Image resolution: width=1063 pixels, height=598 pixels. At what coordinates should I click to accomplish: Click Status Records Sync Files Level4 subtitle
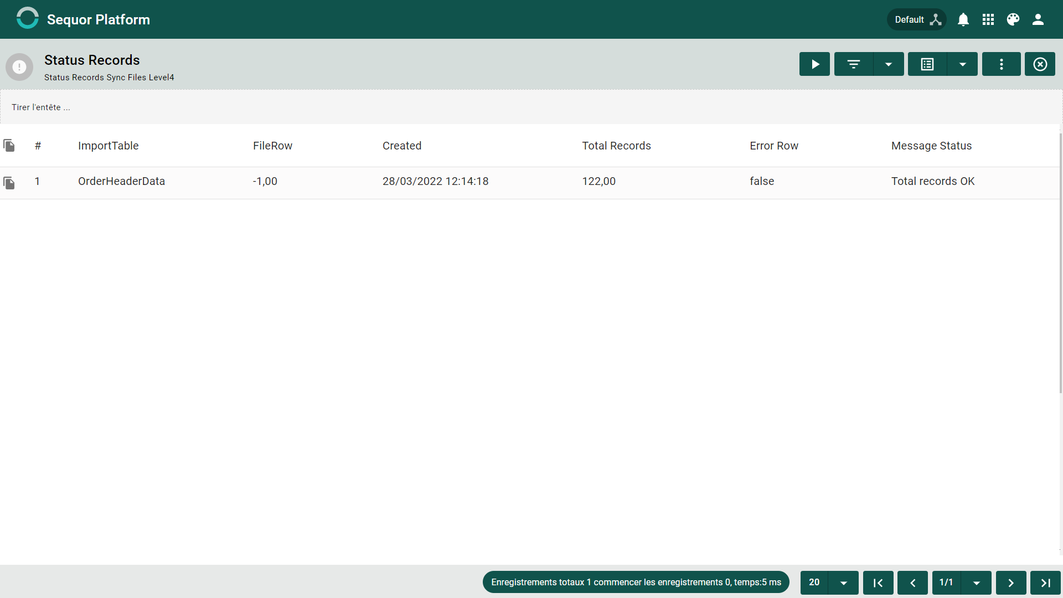coord(109,78)
